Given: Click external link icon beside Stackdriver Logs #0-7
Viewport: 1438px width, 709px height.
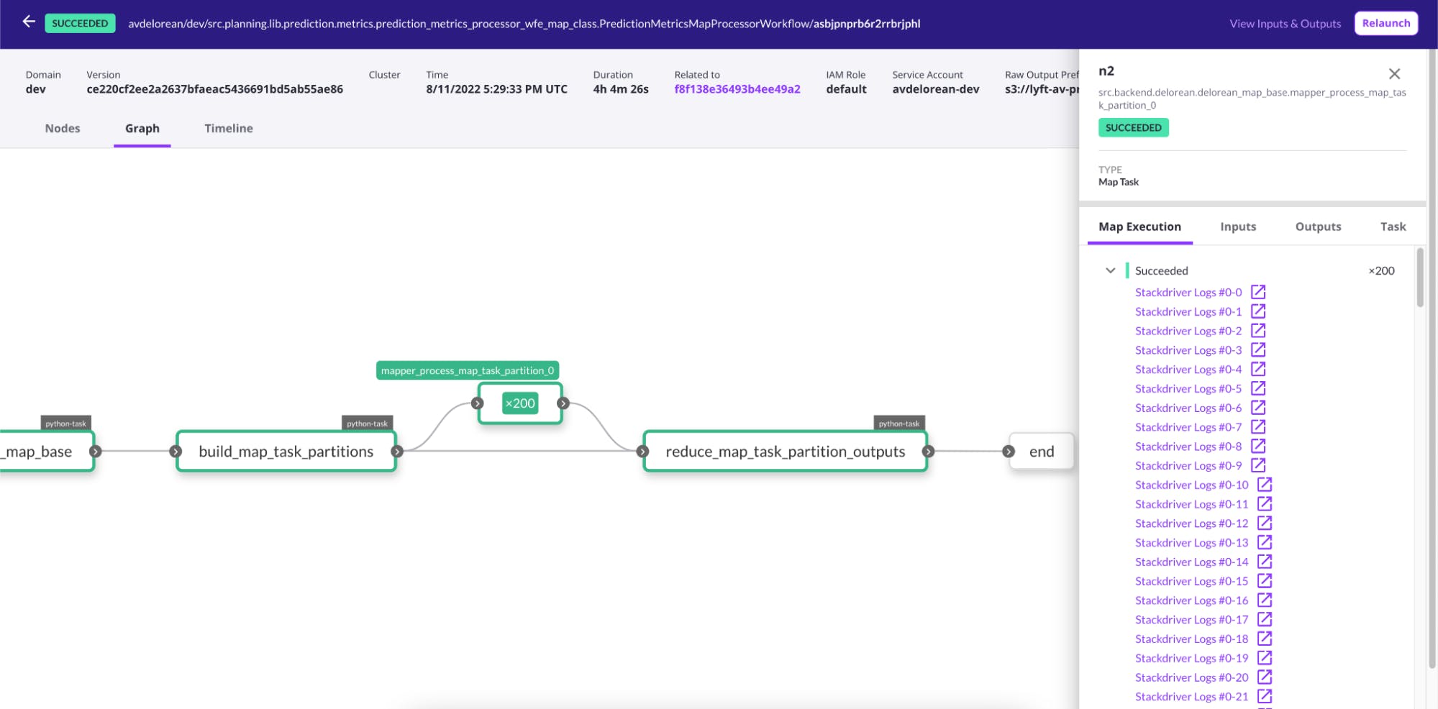Looking at the screenshot, I should tap(1258, 426).
